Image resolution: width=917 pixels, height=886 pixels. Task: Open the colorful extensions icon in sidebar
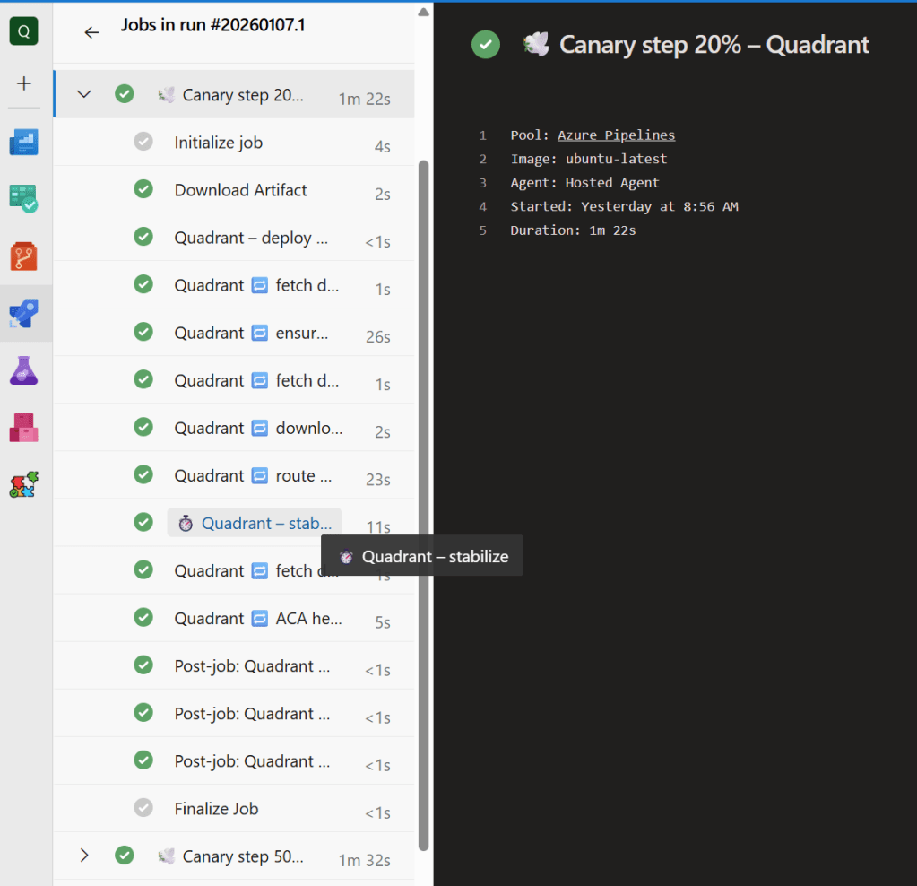pyautogui.click(x=24, y=484)
